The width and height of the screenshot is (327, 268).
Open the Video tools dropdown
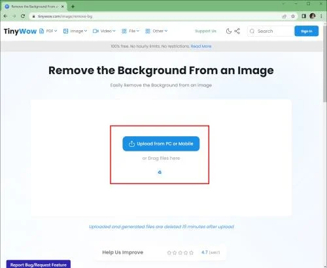point(104,31)
